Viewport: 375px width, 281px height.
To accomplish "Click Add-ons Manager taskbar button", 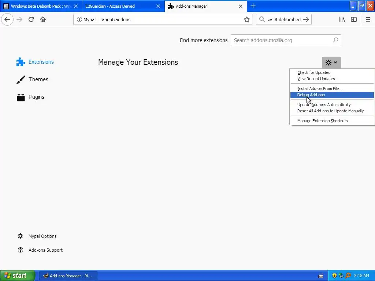I will coord(68,276).
